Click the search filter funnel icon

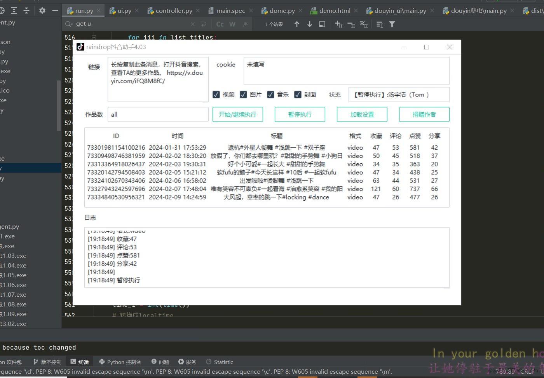pyautogui.click(x=392, y=24)
